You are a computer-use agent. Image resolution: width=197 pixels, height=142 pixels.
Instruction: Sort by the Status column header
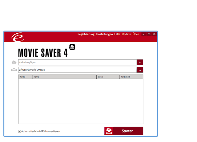[x=108, y=77]
